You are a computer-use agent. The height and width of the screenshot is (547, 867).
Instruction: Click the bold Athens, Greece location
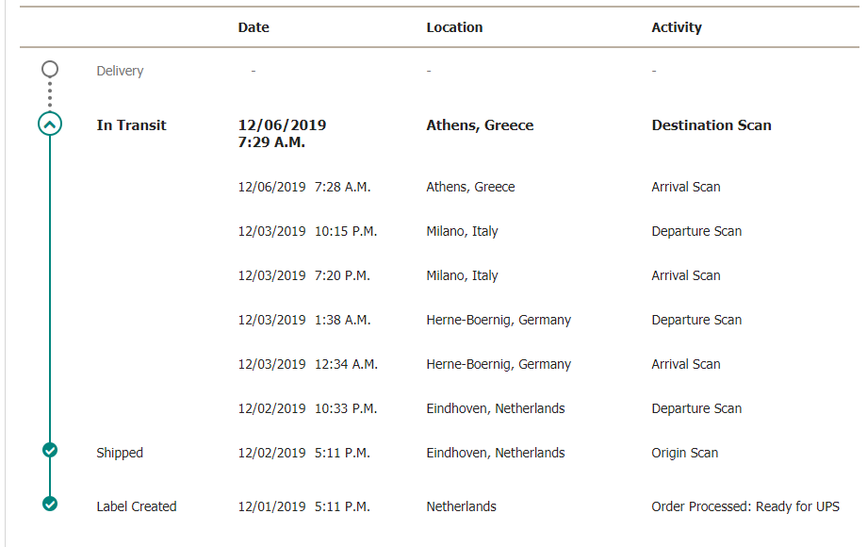point(480,125)
